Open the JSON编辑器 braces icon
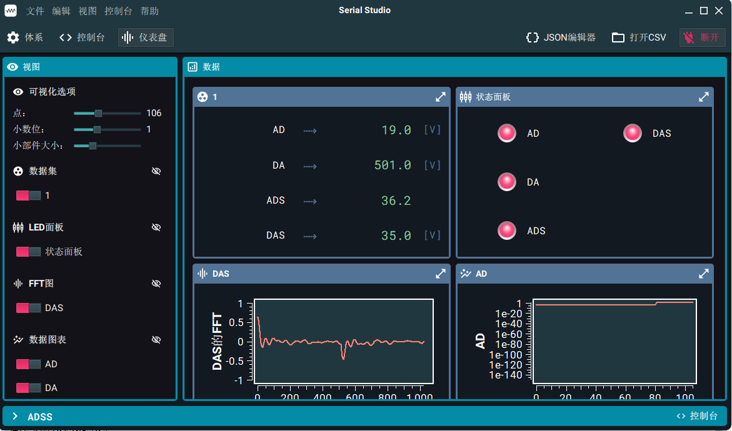This screenshot has height=431, width=732. pyautogui.click(x=532, y=37)
